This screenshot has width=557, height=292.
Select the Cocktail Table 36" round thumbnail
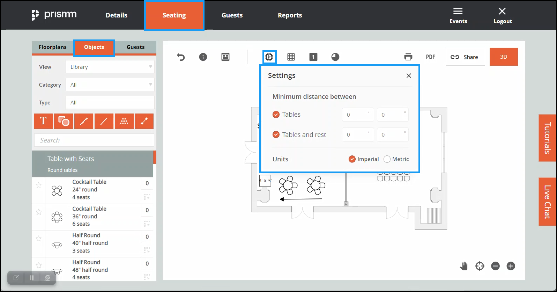[57, 217]
